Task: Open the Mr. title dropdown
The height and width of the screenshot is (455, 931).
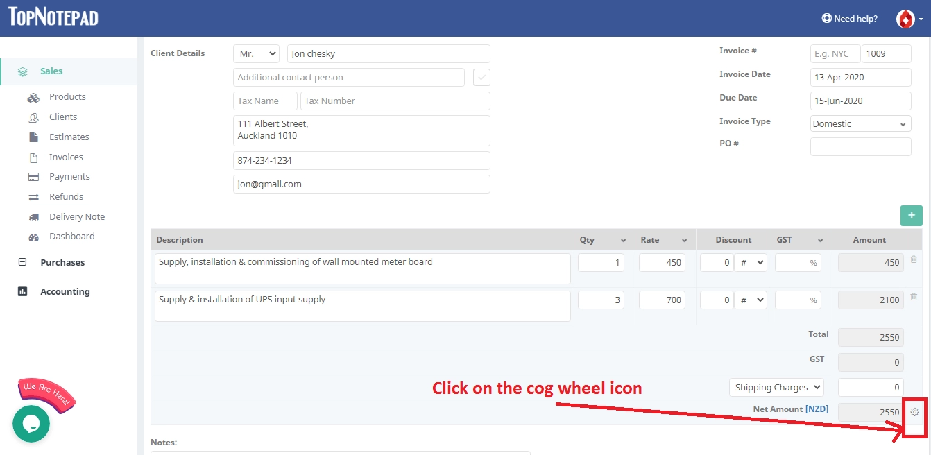Action: pyautogui.click(x=256, y=54)
